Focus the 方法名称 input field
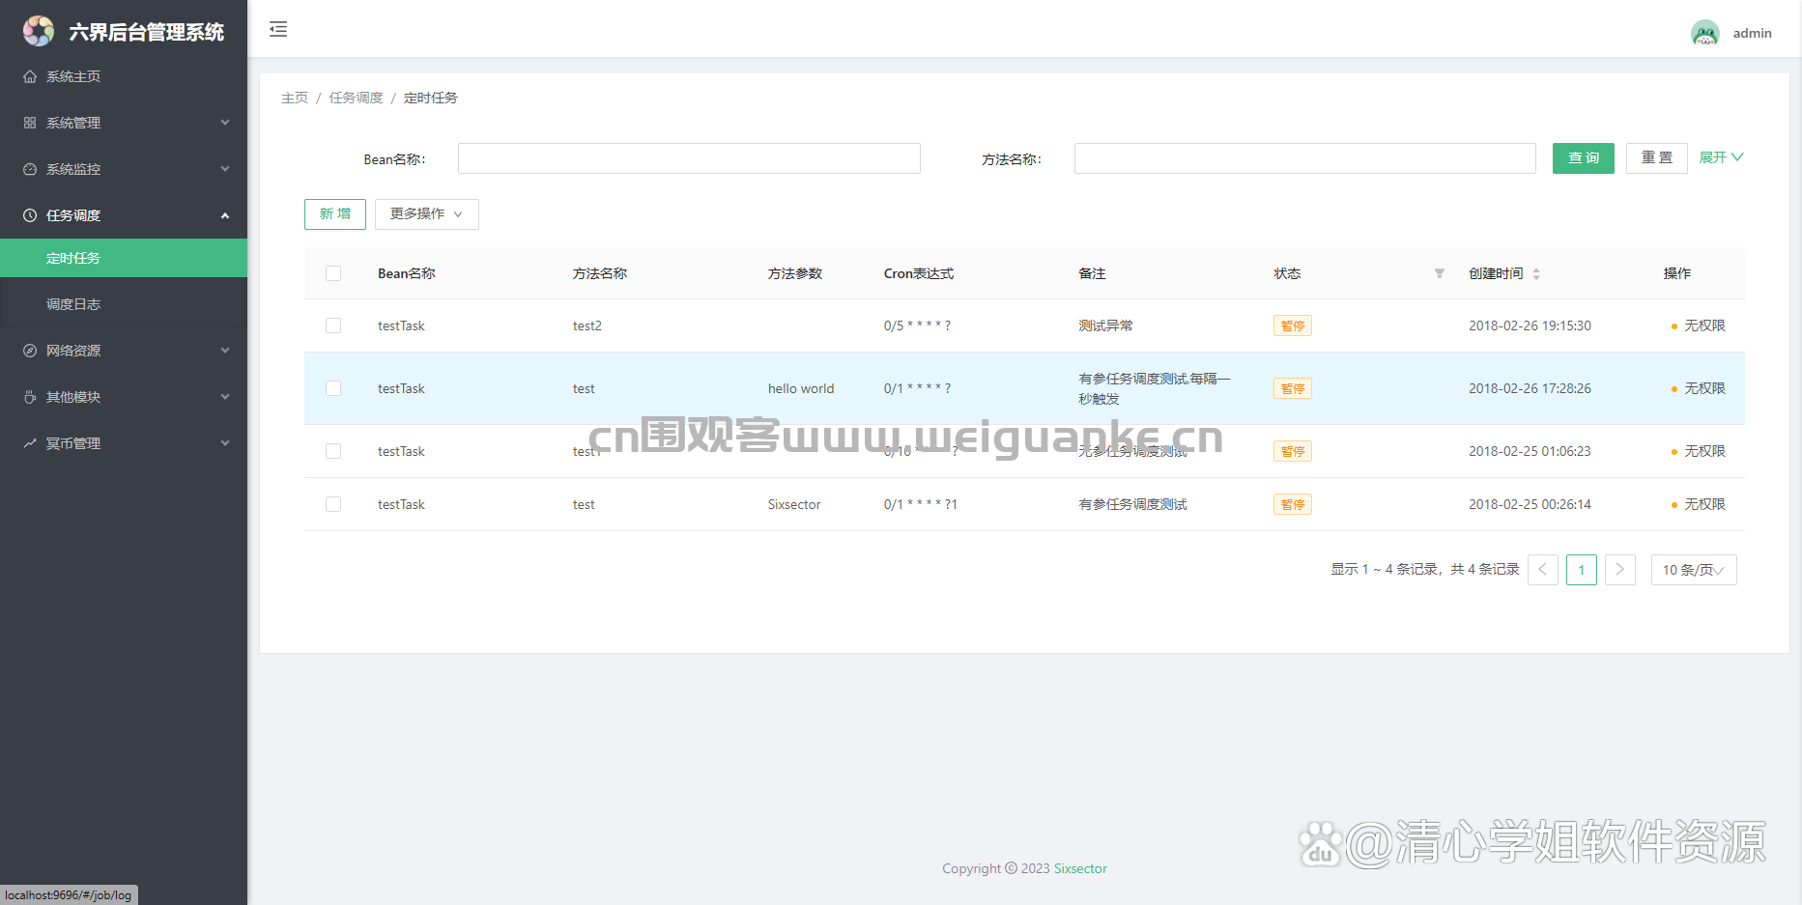 [1305, 158]
